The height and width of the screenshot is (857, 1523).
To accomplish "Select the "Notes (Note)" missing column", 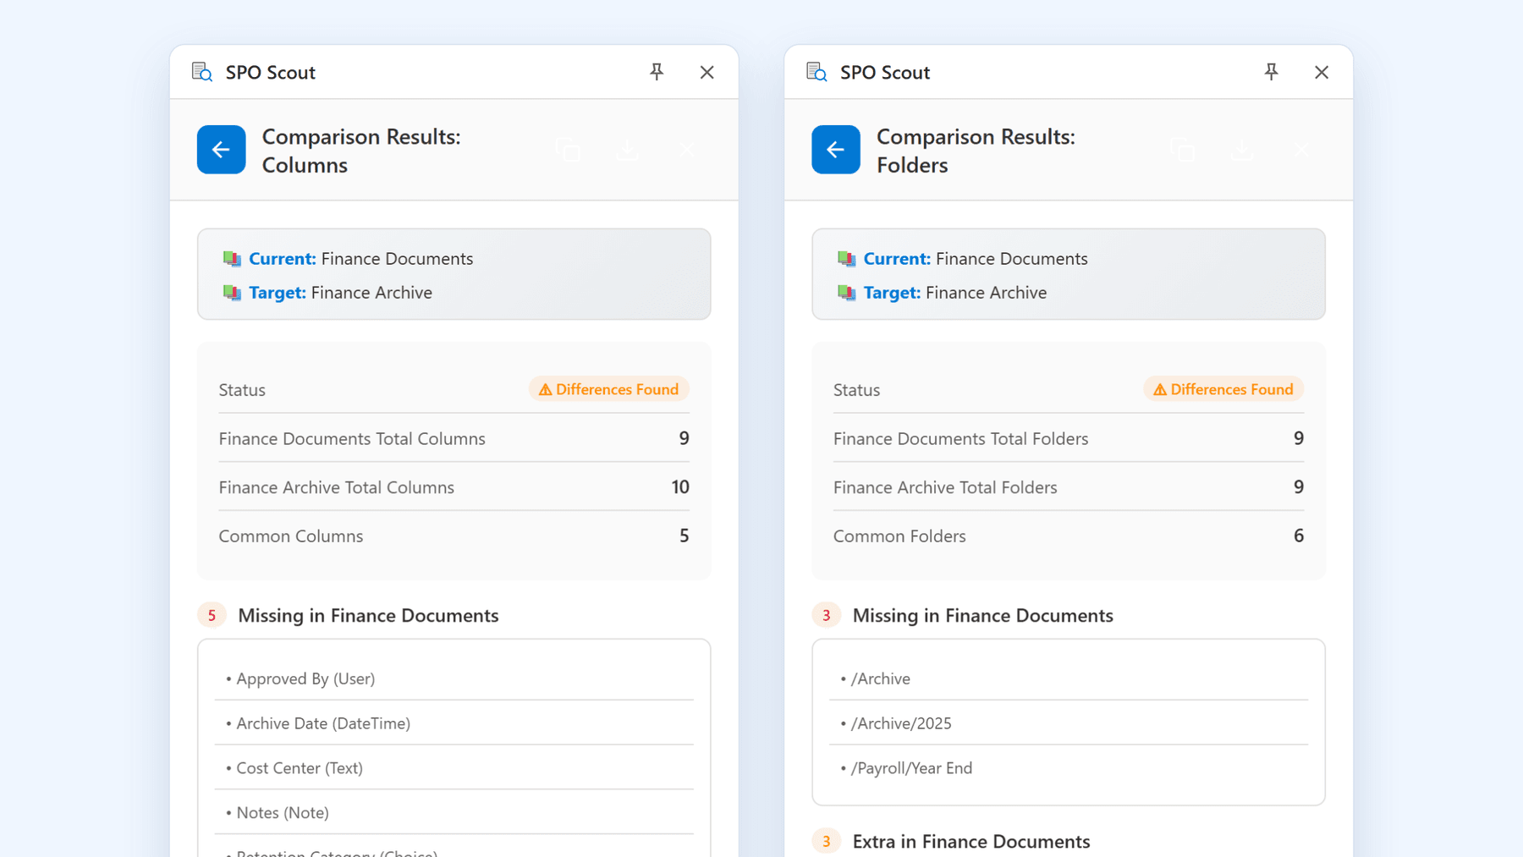I will coord(454,813).
